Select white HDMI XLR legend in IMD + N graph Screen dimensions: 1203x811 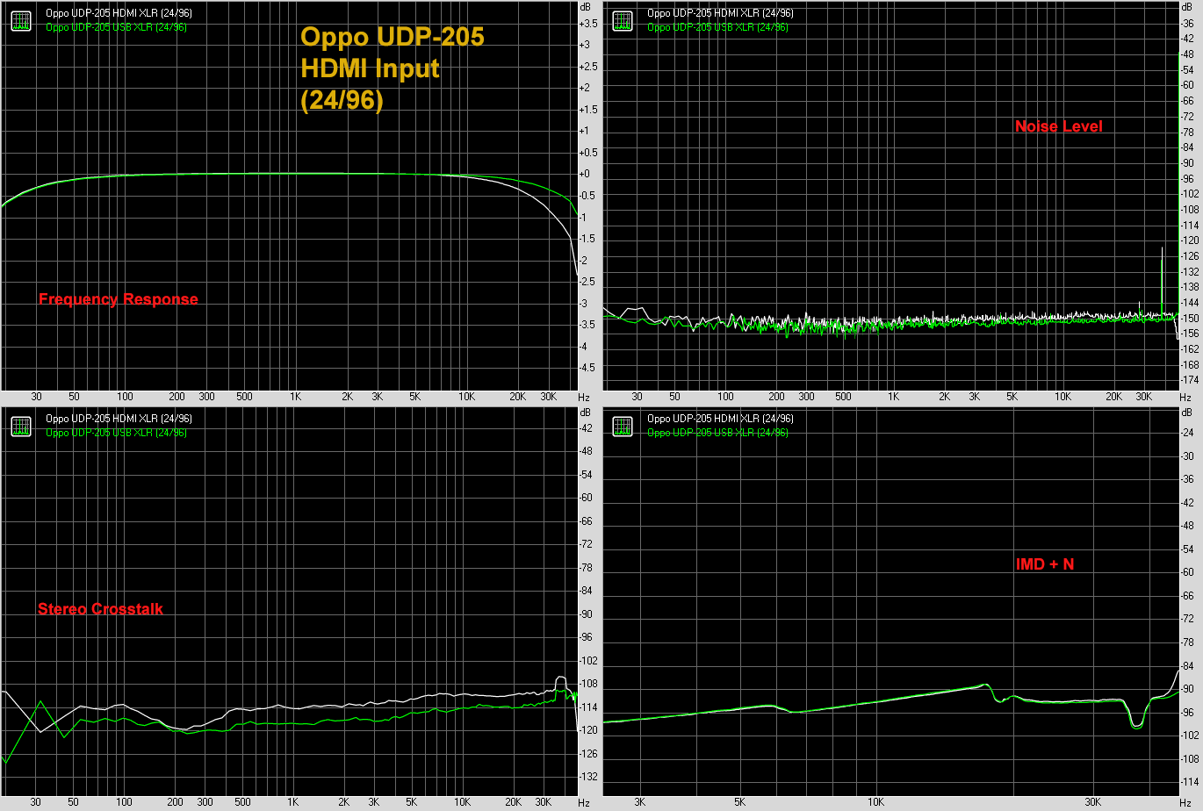720,419
